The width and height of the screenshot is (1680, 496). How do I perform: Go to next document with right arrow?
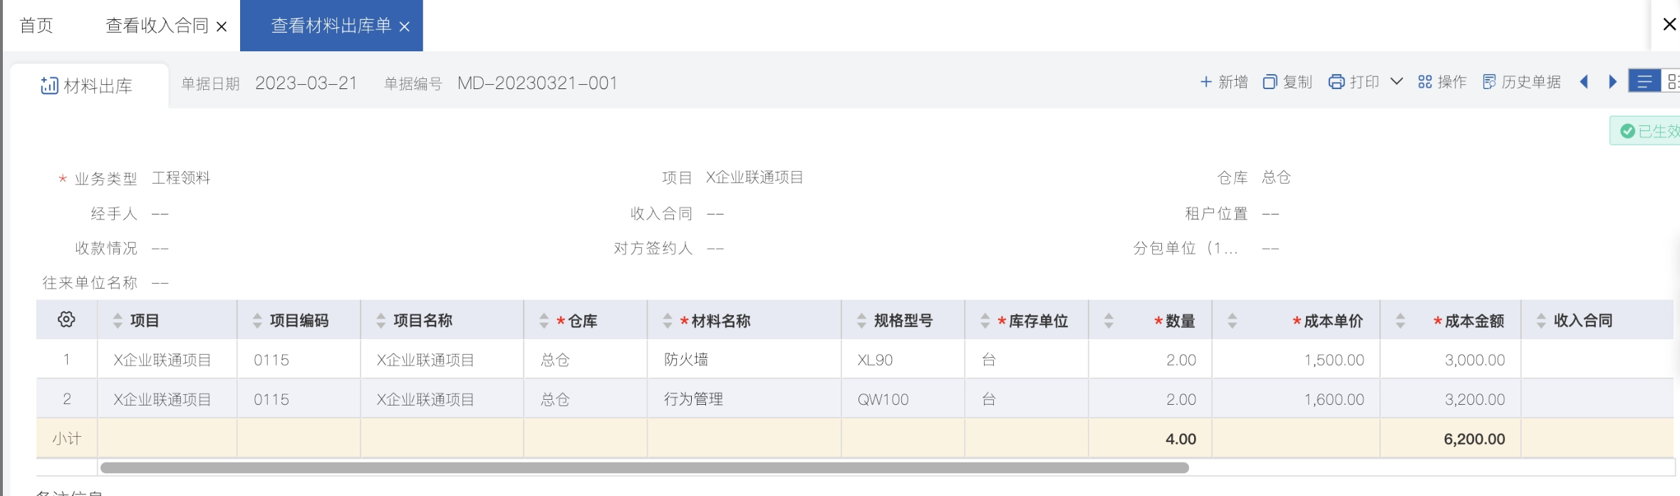coord(1613,82)
